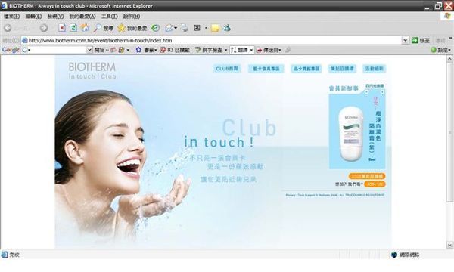Click the product banner next arrow dot
The image size is (454, 272).
point(382,92)
